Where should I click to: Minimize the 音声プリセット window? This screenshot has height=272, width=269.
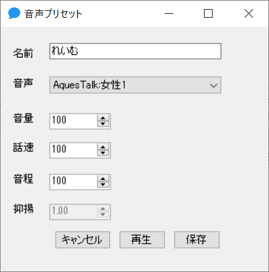coord(169,14)
